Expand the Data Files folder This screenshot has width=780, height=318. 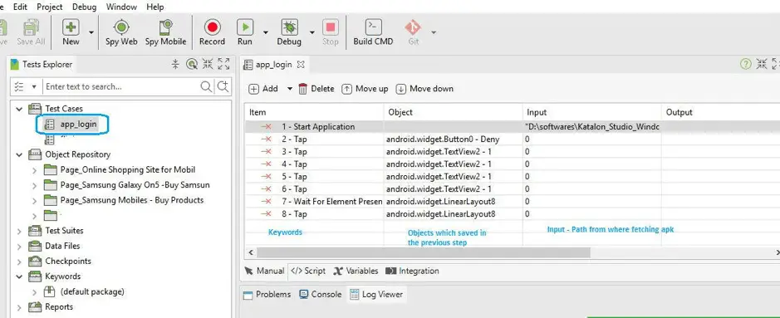tap(19, 246)
